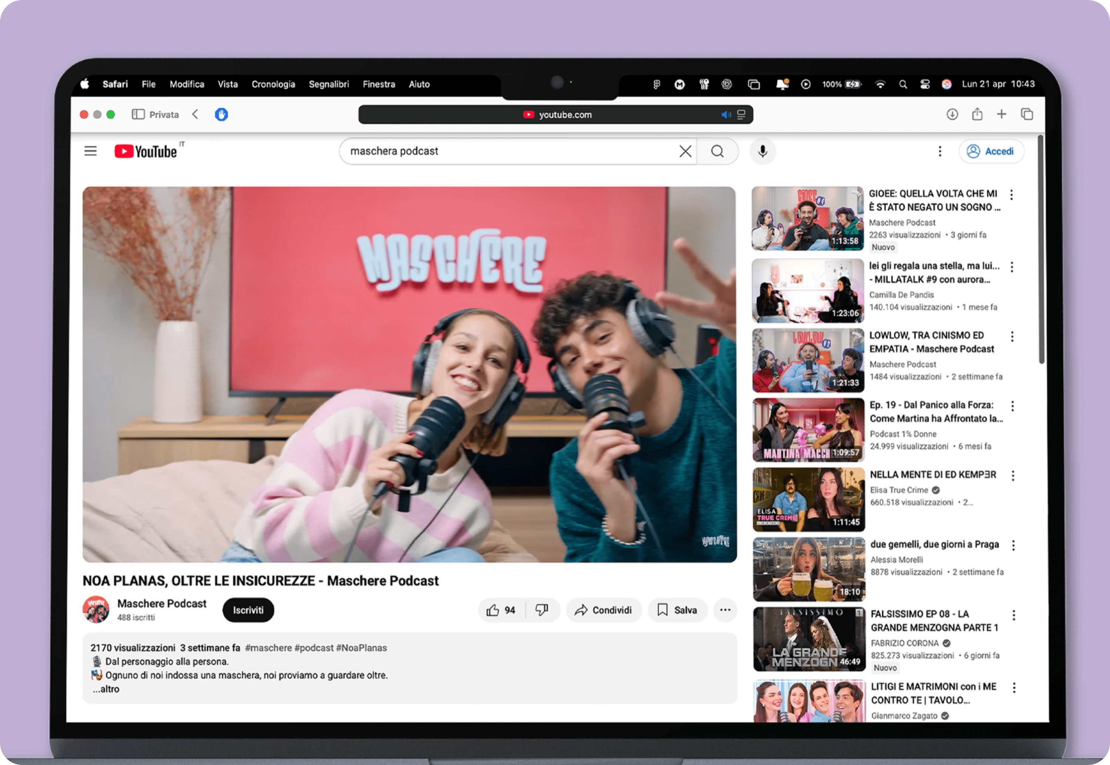Click the Salva bookmark button

pos(677,610)
